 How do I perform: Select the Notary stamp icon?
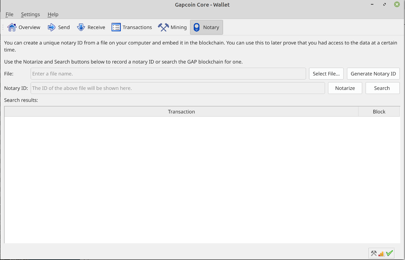[x=196, y=27]
